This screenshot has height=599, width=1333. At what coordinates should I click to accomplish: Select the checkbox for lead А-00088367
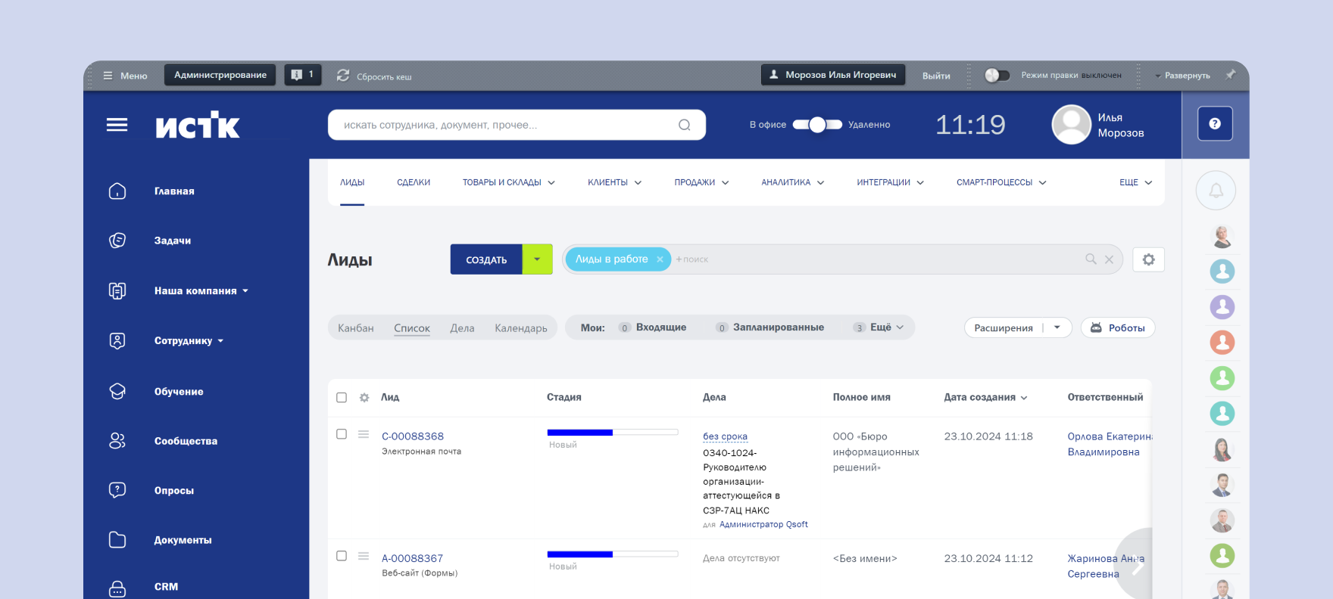(342, 556)
